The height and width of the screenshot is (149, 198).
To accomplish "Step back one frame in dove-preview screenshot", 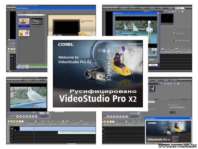I will coord(24,116).
